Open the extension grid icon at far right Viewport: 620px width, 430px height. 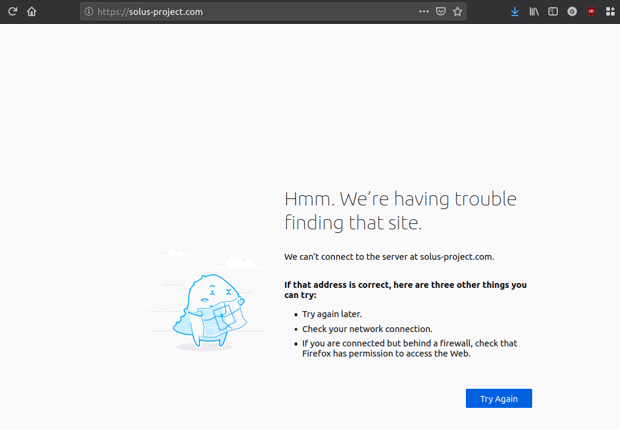610,11
